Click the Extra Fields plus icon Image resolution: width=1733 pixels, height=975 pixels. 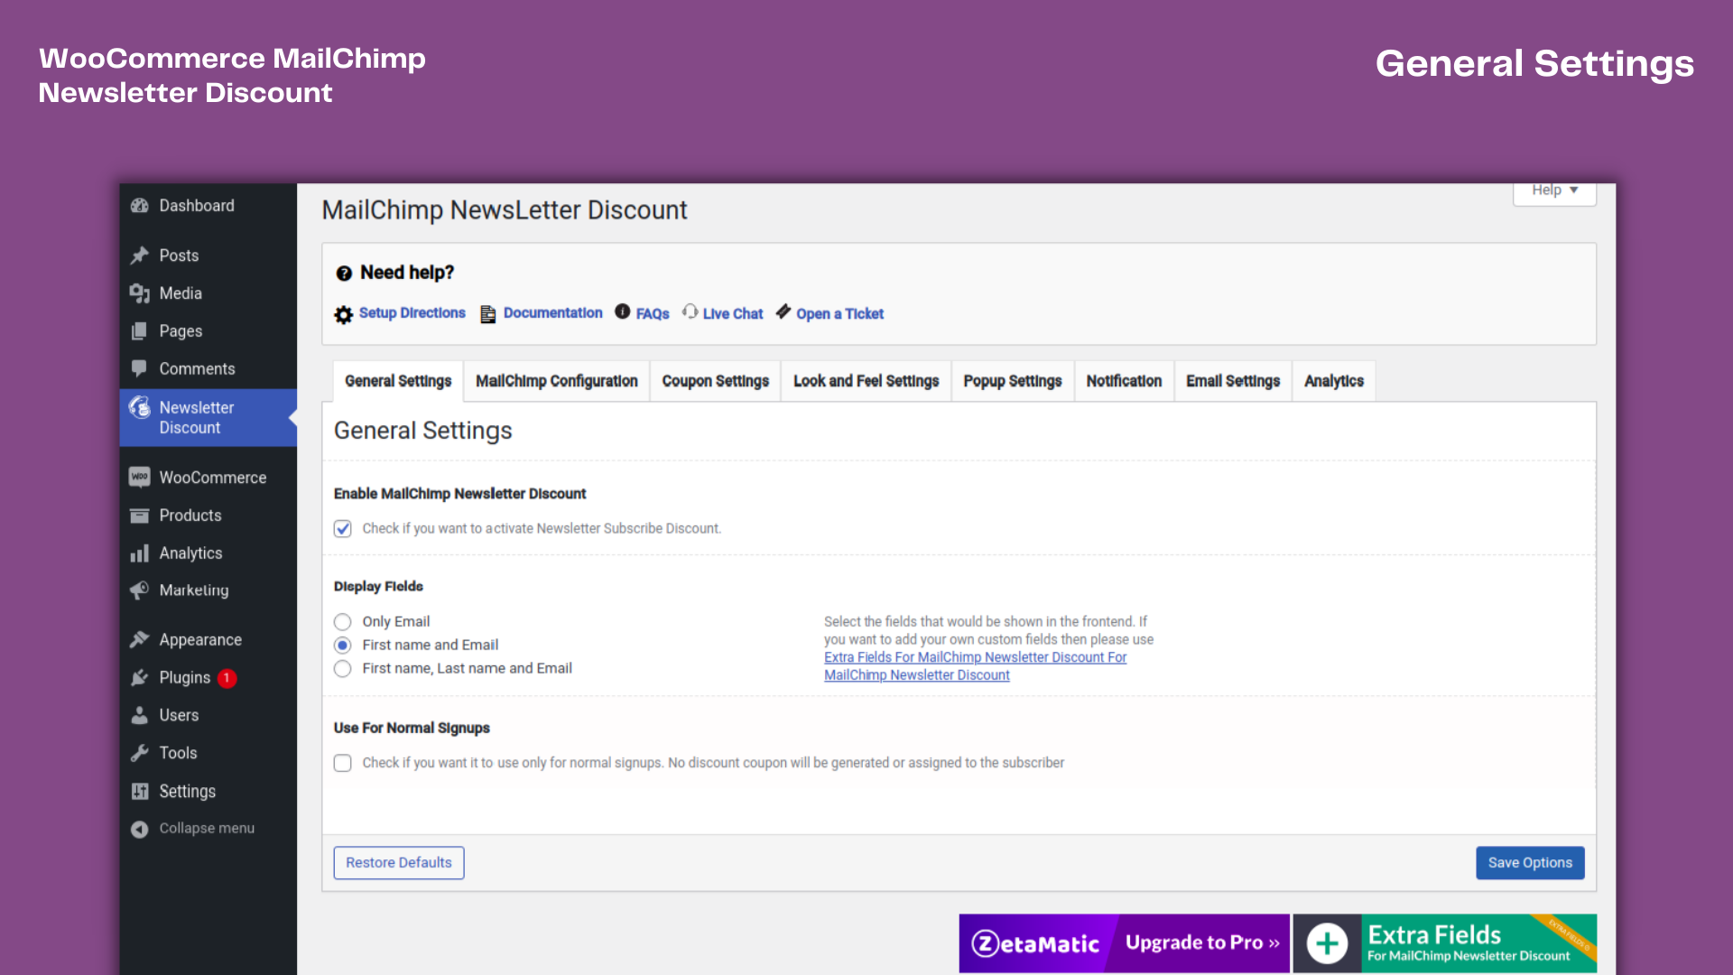pos(1327,943)
